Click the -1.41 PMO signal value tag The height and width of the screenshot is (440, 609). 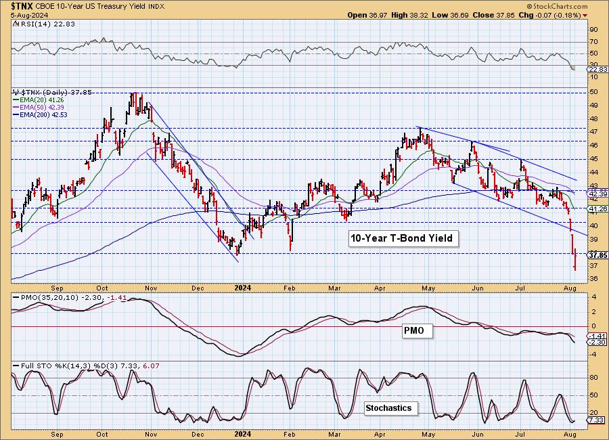pyautogui.click(x=597, y=336)
